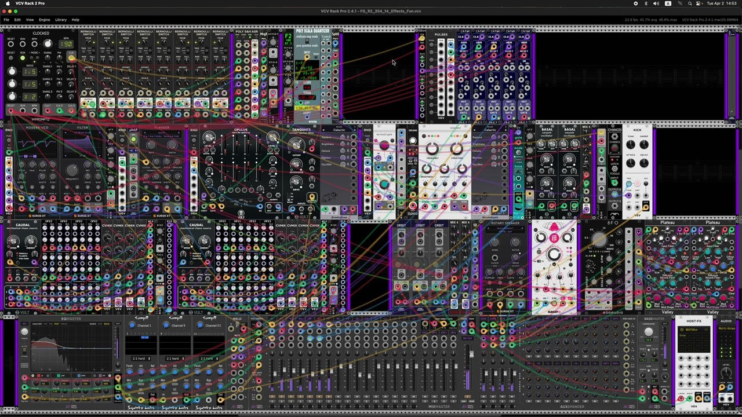Image resolution: width=742 pixels, height=417 pixels.
Task: Click the BPM display on Clocked
Action: [x=66, y=44]
